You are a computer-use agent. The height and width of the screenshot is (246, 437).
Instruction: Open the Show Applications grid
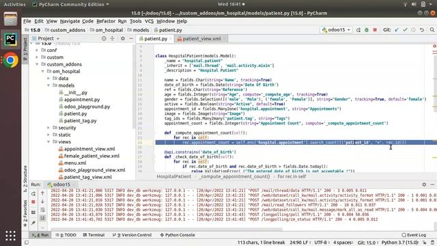(11, 236)
